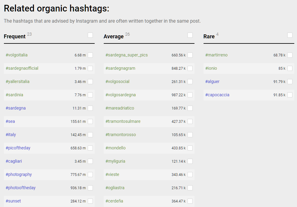The height and width of the screenshot is (207, 297).
Task: Check the #sunset box
Action: pos(90,201)
